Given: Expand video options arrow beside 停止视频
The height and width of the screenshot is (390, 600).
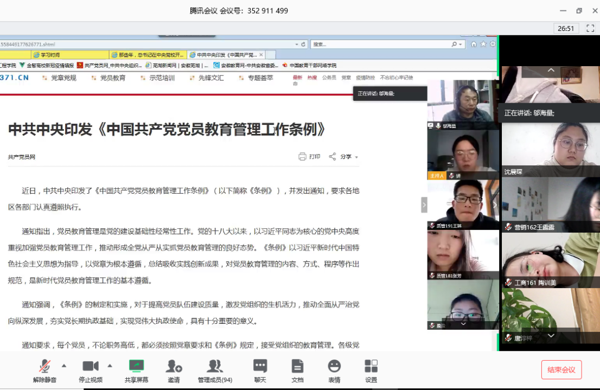Looking at the screenshot, I should (x=110, y=366).
